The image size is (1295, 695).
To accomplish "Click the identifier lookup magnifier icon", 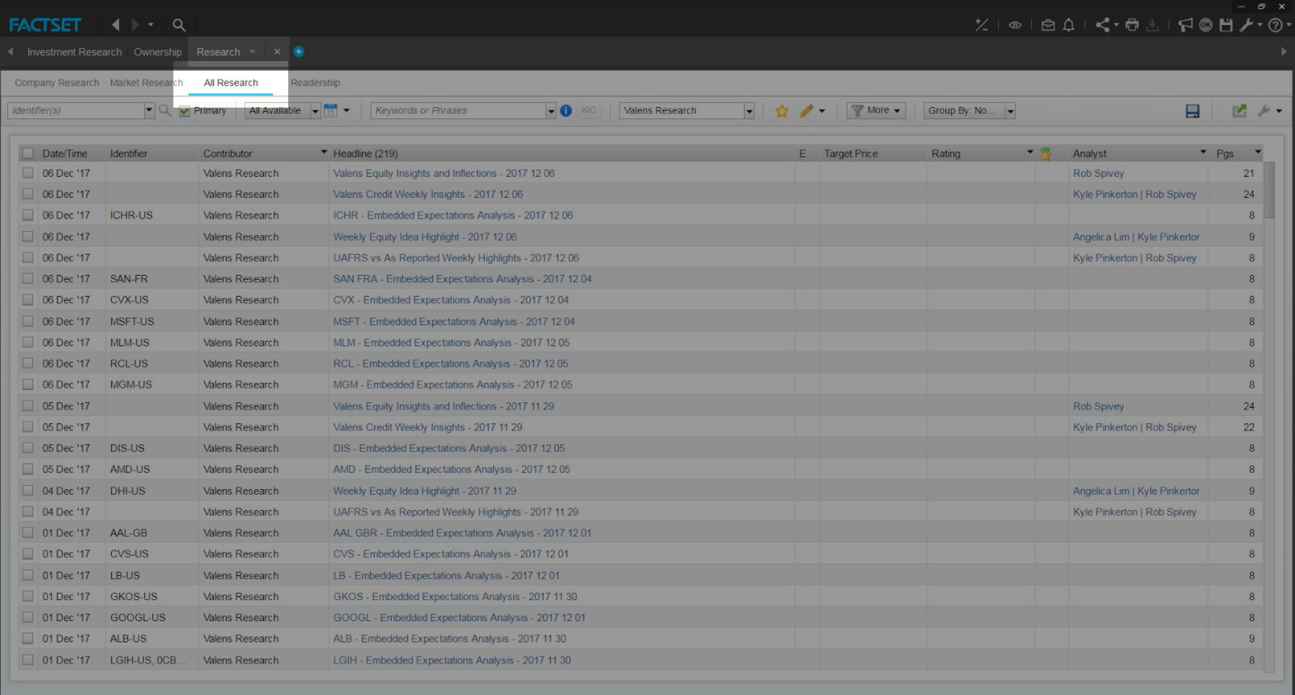I will coord(165,110).
